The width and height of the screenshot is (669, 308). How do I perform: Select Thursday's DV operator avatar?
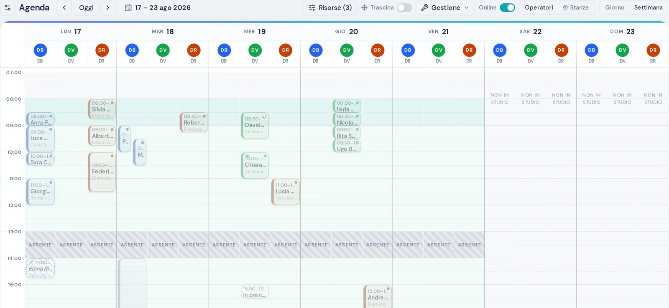[x=347, y=50]
